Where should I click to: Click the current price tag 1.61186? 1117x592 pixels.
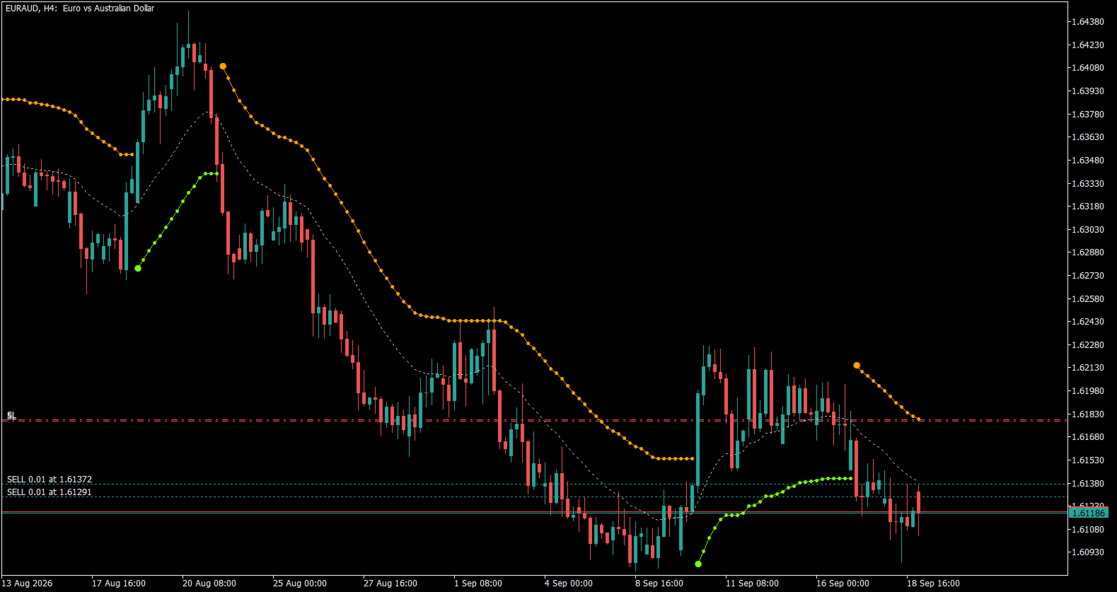(1088, 513)
